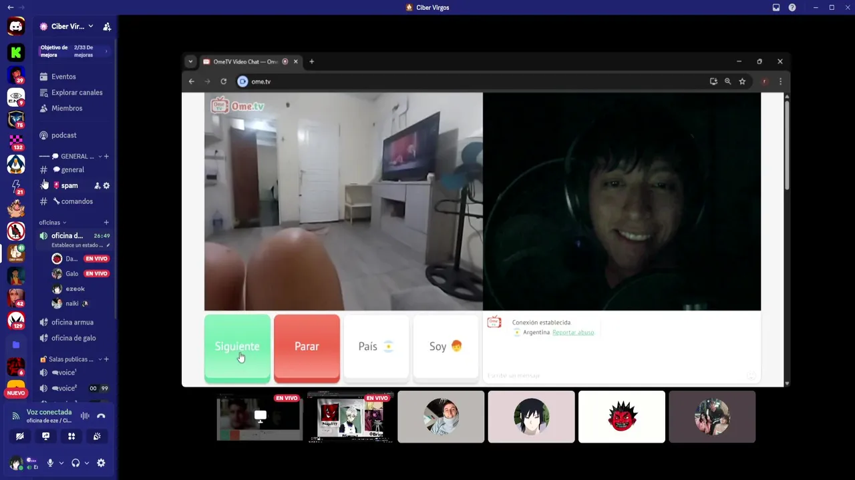
Task: Add channel to oficinas category
Action: pyautogui.click(x=106, y=223)
